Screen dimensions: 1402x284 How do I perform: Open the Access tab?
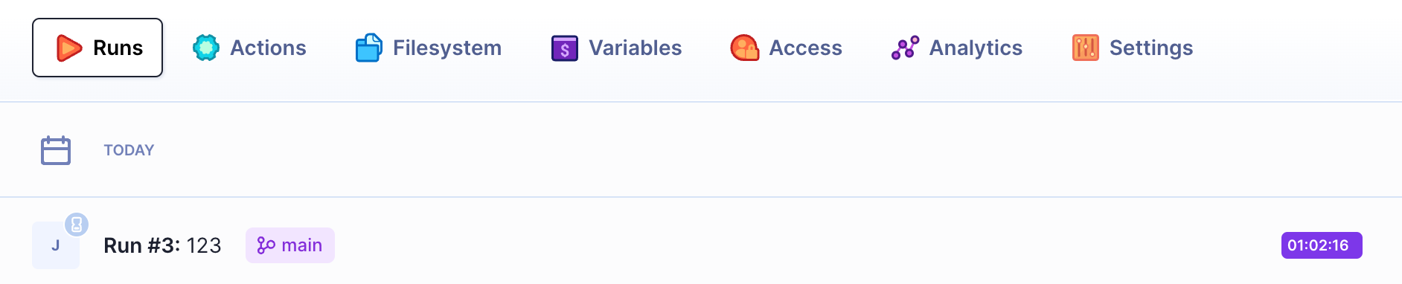pos(787,48)
